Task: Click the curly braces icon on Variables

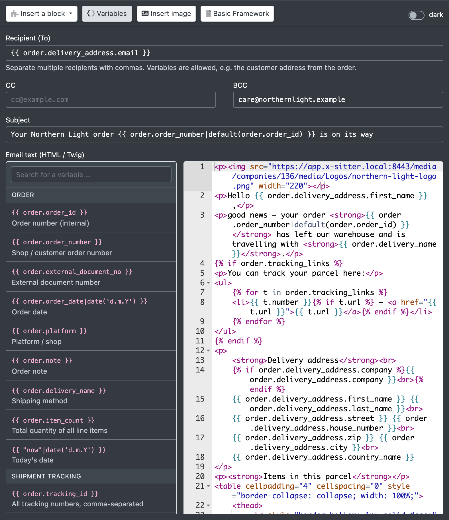Action: (91, 13)
